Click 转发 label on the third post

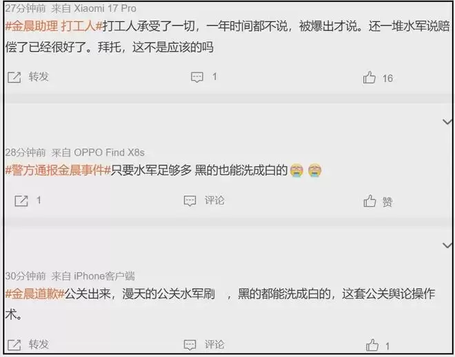39,344
